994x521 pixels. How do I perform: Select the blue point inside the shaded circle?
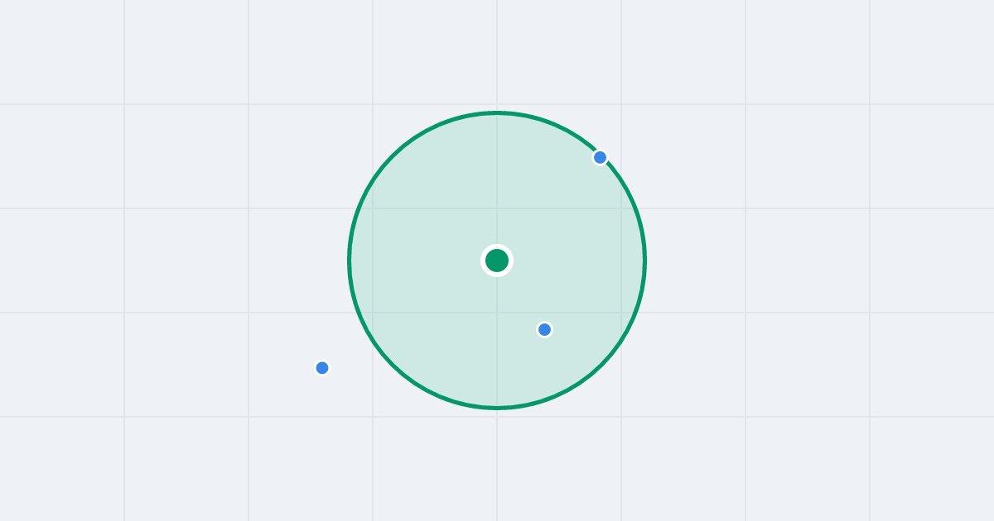(x=544, y=329)
